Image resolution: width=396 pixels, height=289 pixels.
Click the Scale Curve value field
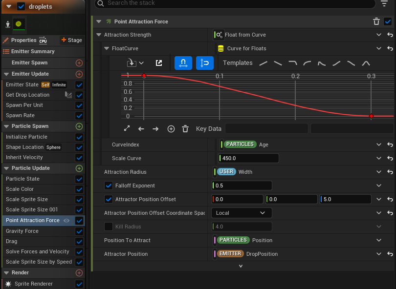(x=249, y=158)
